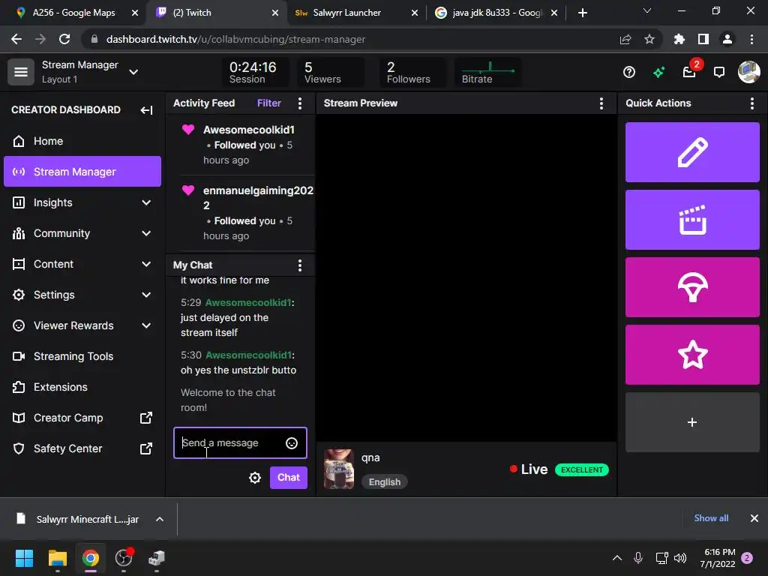Click the green sparkle icon in the header
The width and height of the screenshot is (768, 576).
pos(658,73)
